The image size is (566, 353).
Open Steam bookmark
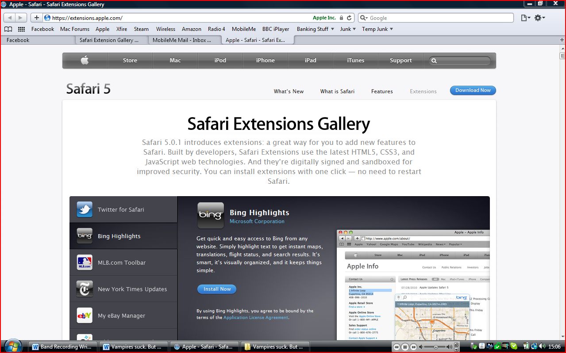tap(141, 29)
